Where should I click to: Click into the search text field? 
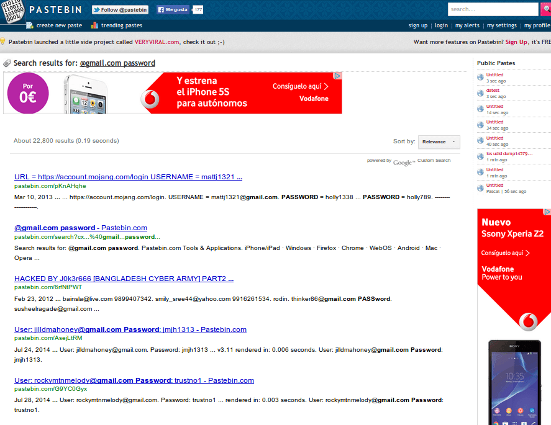coord(493,9)
